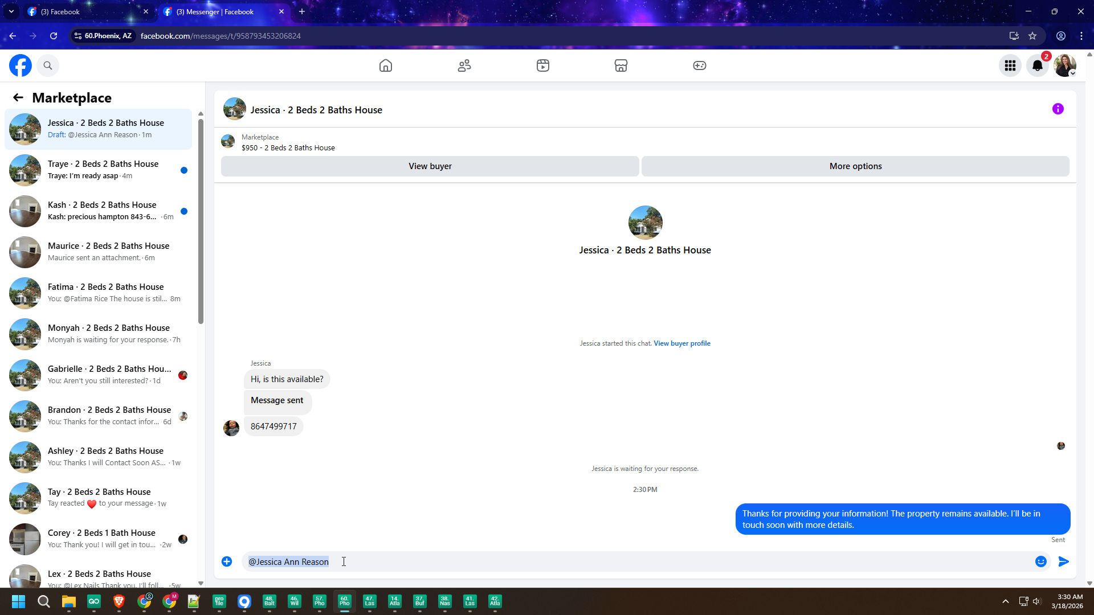Open the 60.Phoenix, AZ site chip

click(x=103, y=36)
